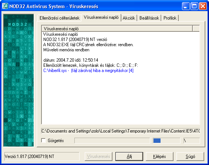
Task: Open the Beállítások tab
Action: (x=149, y=18)
